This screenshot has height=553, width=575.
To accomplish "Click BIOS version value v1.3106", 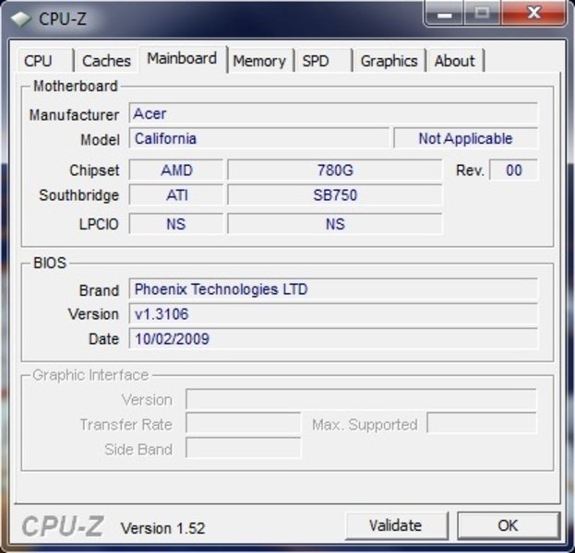I will click(x=333, y=314).
